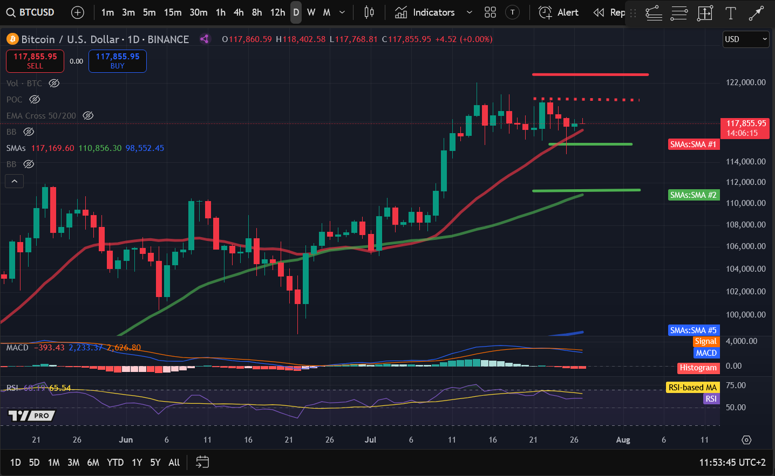Show the Vol BTC indicator
This screenshot has width=775, height=476.
tap(54, 83)
